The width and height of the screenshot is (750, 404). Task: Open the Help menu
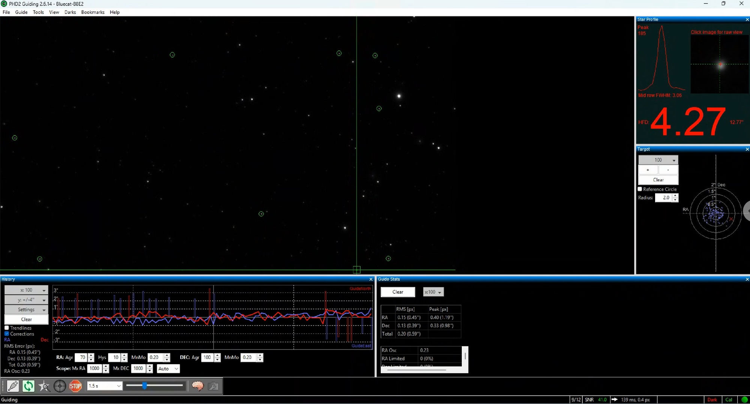[115, 12]
